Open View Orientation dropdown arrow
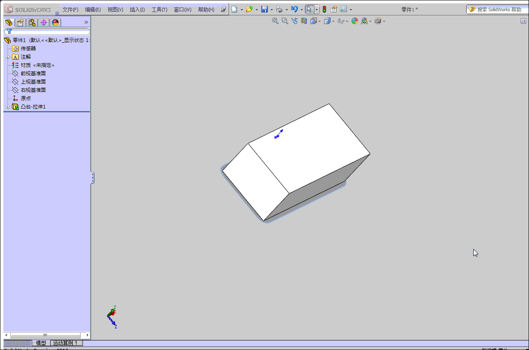 (319, 21)
